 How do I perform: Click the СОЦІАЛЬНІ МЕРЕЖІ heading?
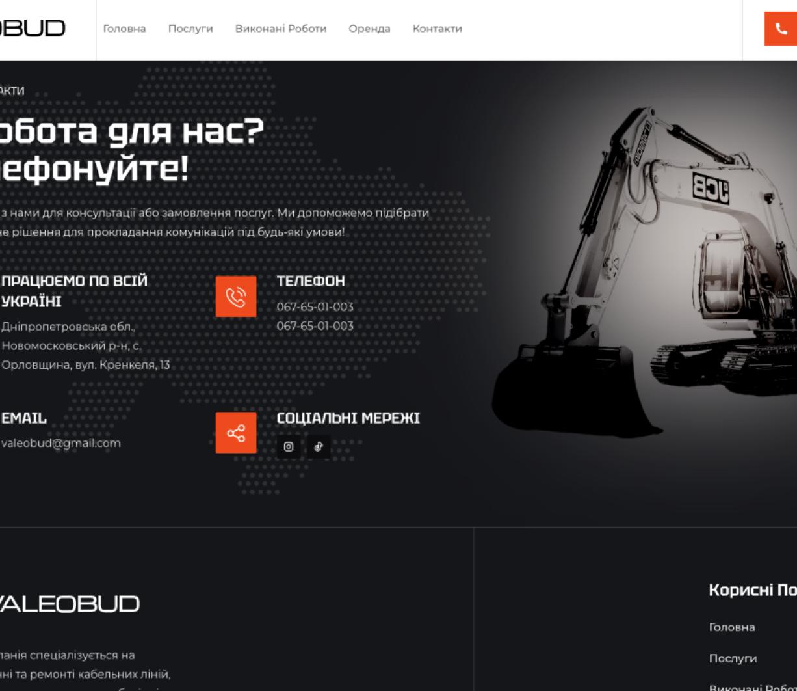coord(348,418)
